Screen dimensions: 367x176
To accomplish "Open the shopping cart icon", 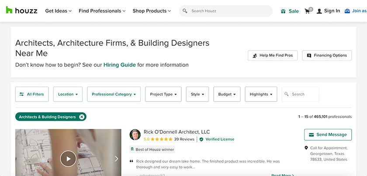I will click(x=307, y=11).
